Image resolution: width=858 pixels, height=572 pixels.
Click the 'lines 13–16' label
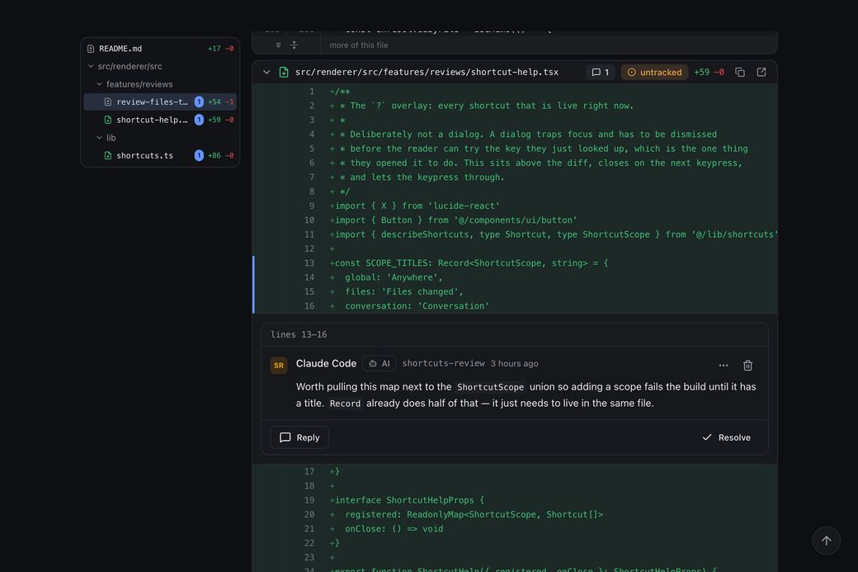point(299,334)
